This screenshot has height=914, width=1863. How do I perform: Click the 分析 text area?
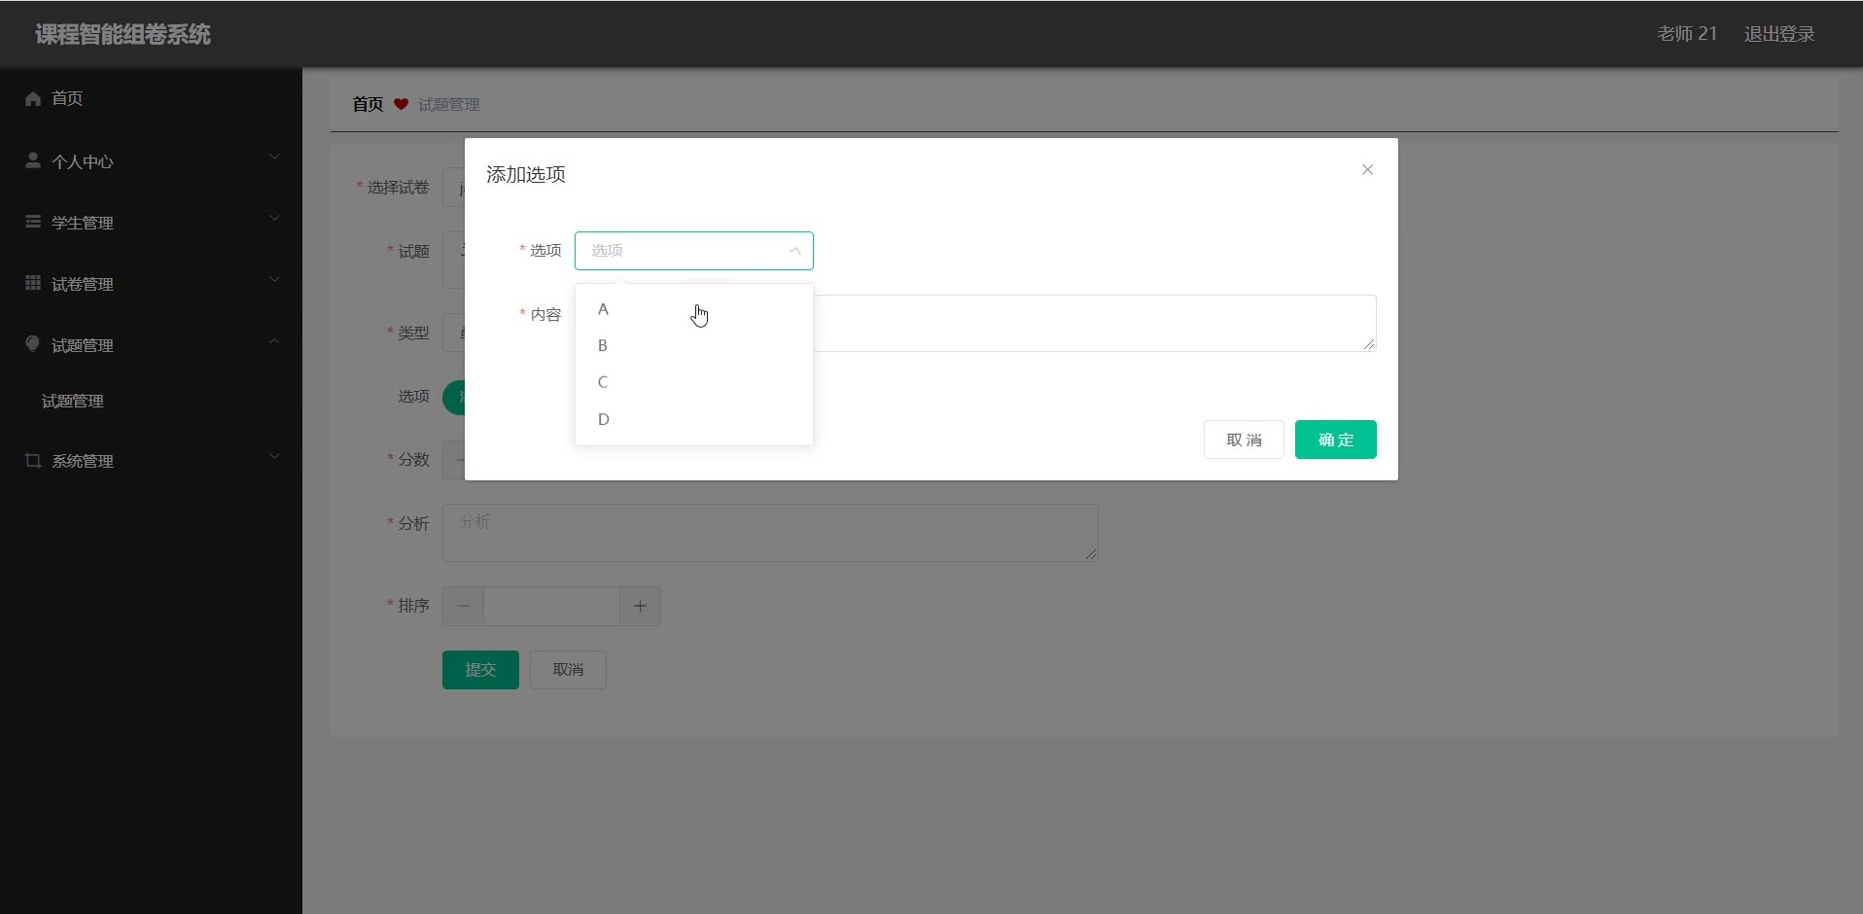770,533
